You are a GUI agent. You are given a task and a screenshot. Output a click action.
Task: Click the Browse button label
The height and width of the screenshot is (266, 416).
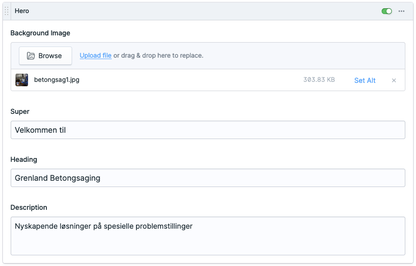[x=50, y=56]
